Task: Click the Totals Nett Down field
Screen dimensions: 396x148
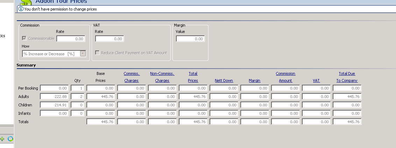Action: [x=224, y=121]
